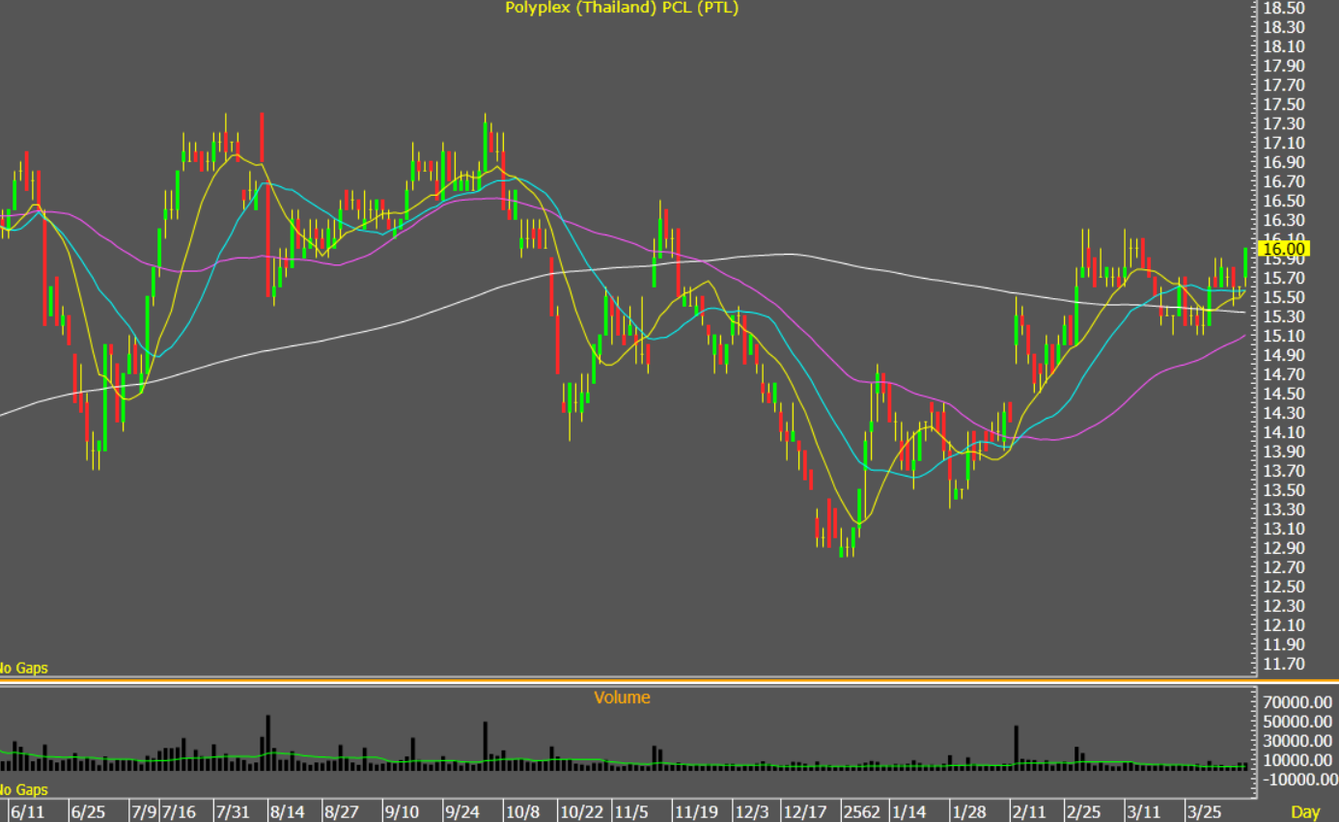Click the 2/11 date label

[1029, 810]
